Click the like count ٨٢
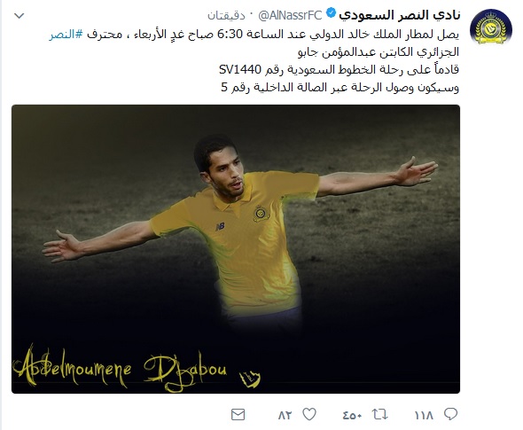Screen dimensions: 523x430 pyautogui.click(x=285, y=415)
